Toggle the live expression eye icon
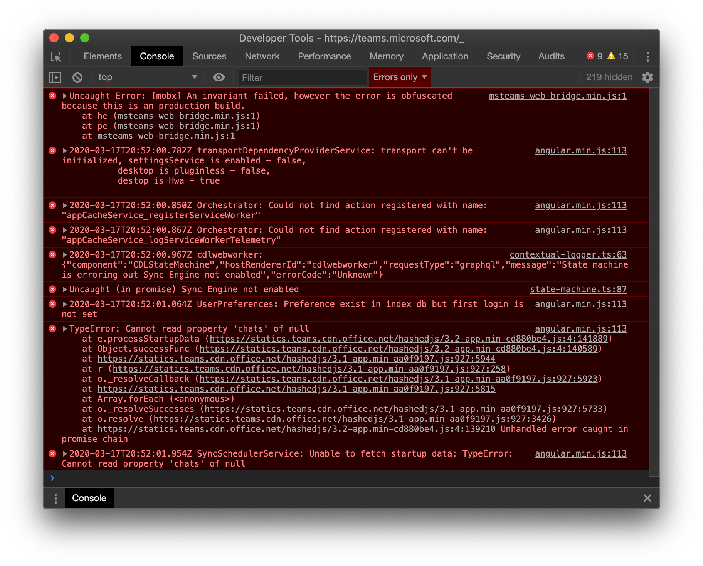This screenshot has width=703, height=566. 219,77
